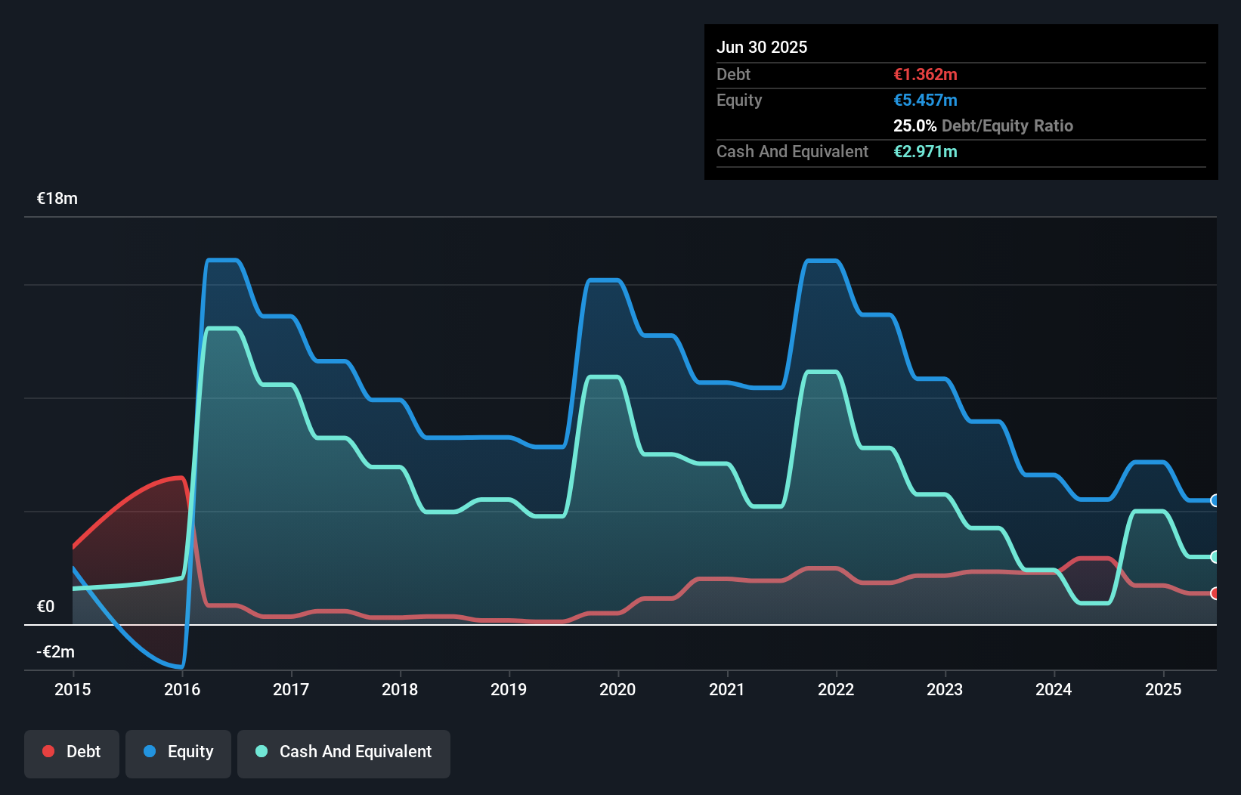Image resolution: width=1241 pixels, height=795 pixels.
Task: Click the €5.457m equity value in tooltip
Action: pos(925,101)
